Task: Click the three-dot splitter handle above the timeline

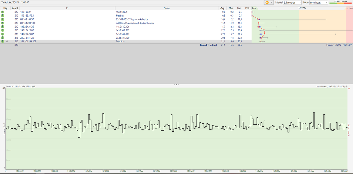Action: coord(177,85)
